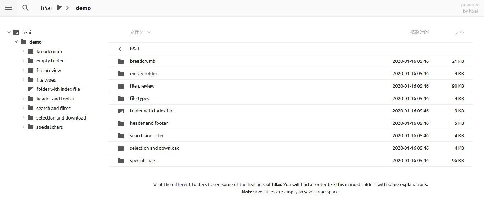The height and width of the screenshot is (222, 484).
Task: Click h5ai in the breadcrumb path
Action: pyautogui.click(x=46, y=8)
